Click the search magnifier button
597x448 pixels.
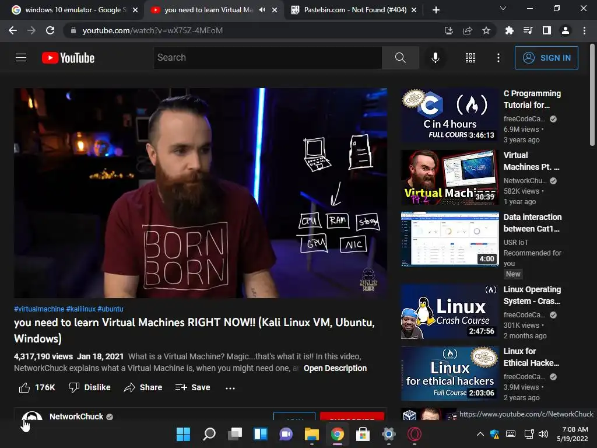[x=400, y=58]
